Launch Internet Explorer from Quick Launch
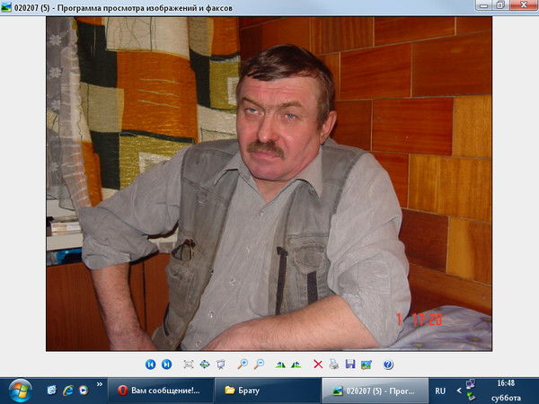The image size is (539, 404). pyautogui.click(x=67, y=390)
